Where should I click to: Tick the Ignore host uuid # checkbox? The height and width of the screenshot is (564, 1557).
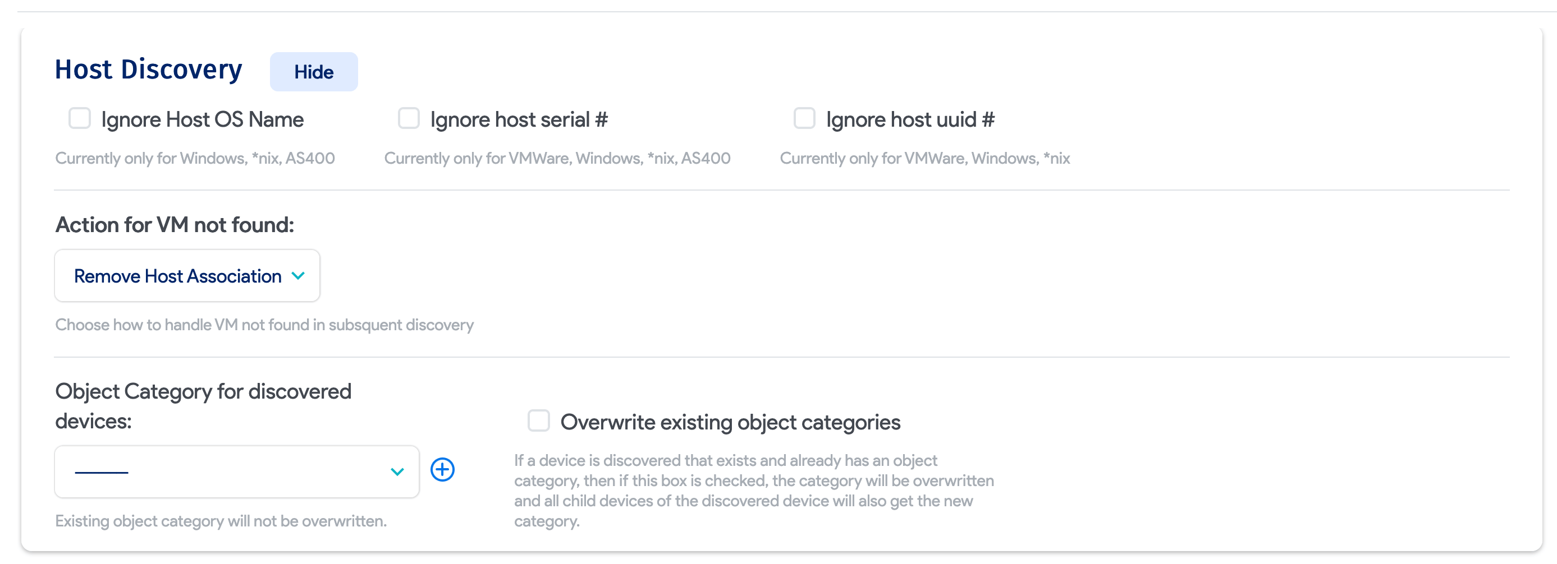point(804,118)
